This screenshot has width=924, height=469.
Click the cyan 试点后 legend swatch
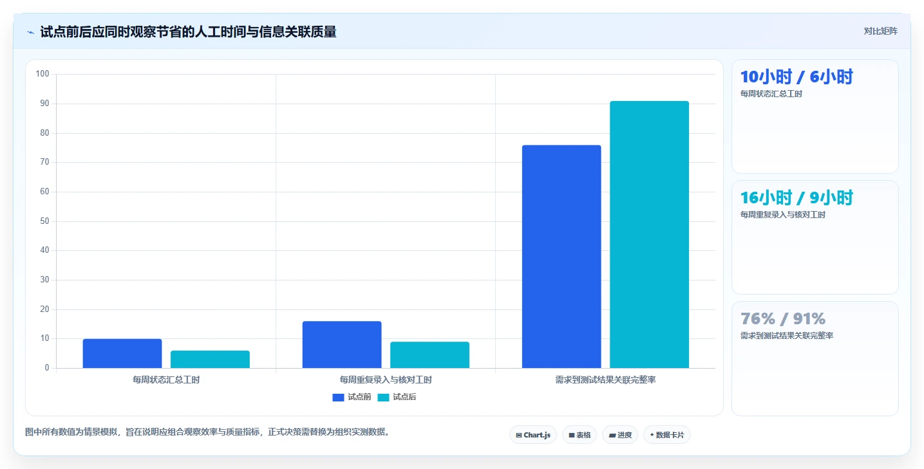point(383,398)
